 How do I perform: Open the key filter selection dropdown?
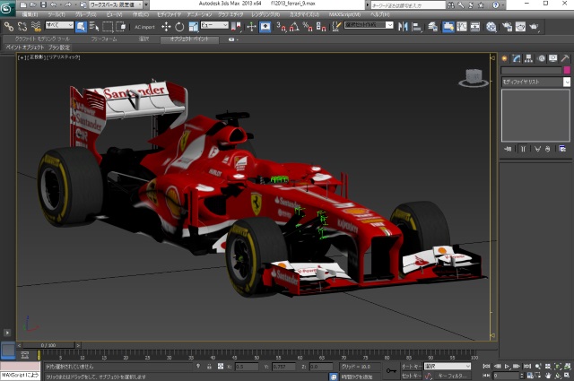pyautogui.click(x=448, y=367)
